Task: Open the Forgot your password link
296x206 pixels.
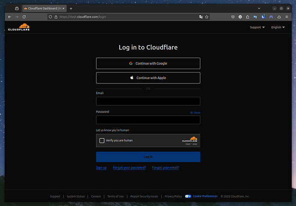Action: [129, 167]
